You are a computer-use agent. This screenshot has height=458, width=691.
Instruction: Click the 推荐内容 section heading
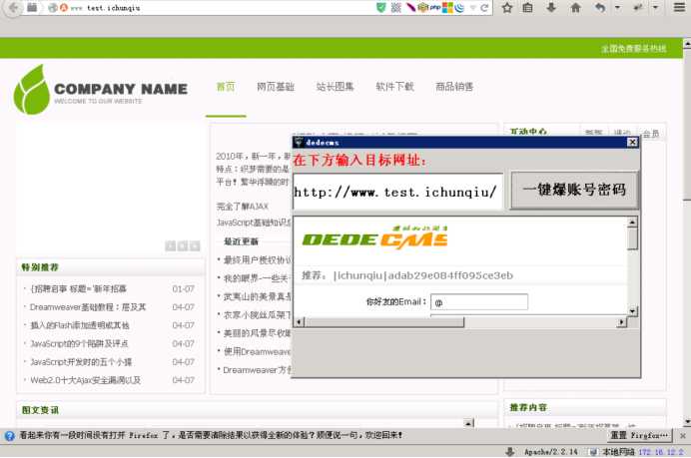click(x=528, y=407)
